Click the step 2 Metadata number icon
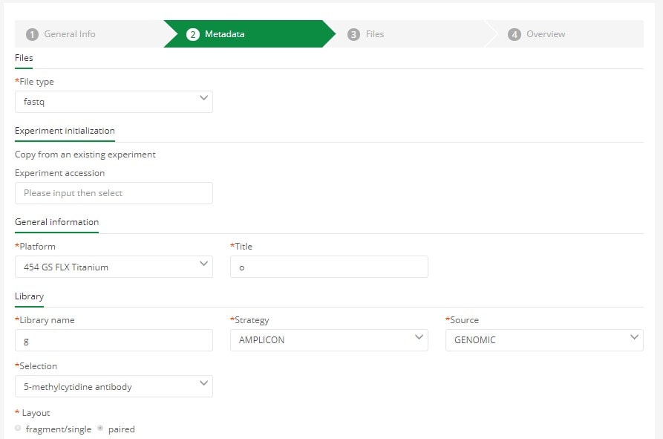Screen dimensions: 663x439 [192, 34]
